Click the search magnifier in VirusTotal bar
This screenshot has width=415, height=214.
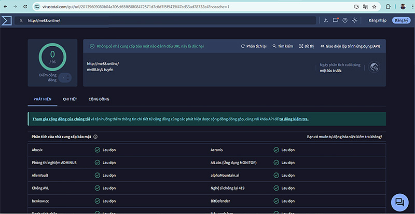click(x=21, y=20)
